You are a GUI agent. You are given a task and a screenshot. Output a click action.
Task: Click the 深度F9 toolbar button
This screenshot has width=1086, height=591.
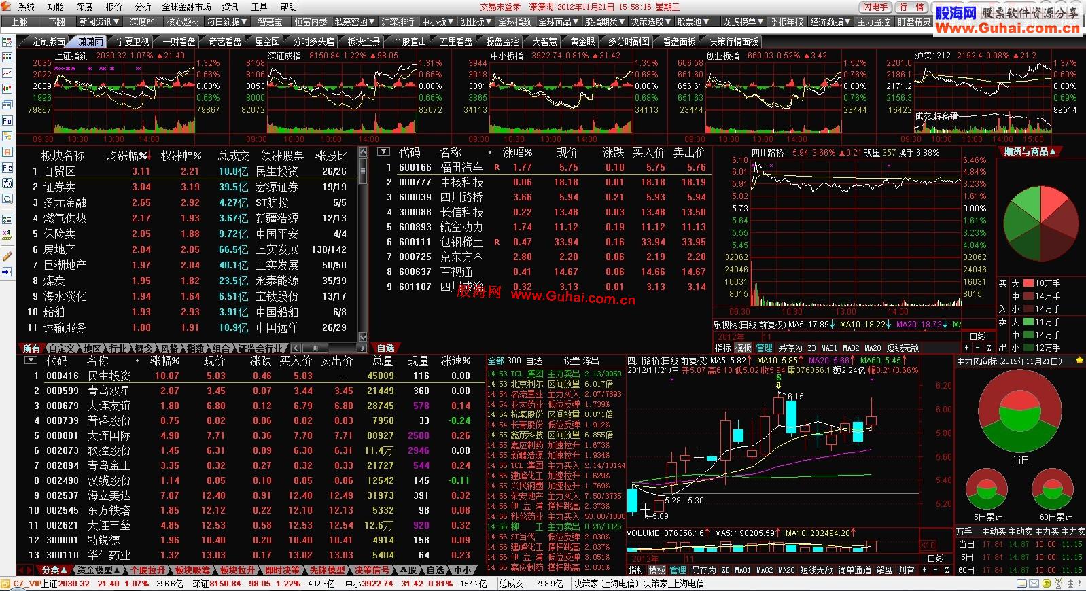(x=143, y=22)
